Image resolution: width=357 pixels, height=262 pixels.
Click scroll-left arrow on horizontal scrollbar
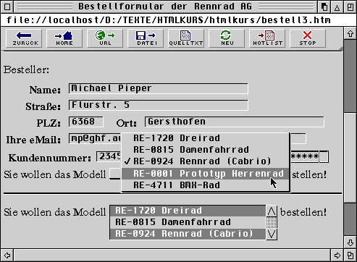point(7,255)
